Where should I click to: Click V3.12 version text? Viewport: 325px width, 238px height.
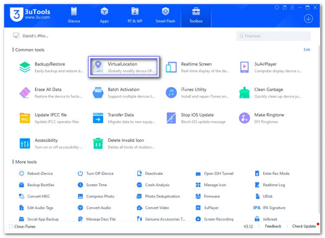click(x=248, y=227)
